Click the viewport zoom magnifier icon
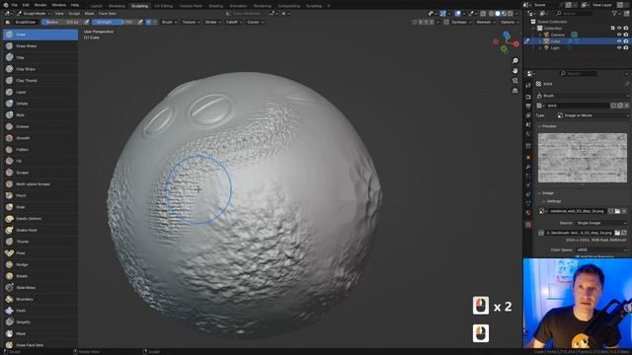632x355 pixels. click(514, 60)
